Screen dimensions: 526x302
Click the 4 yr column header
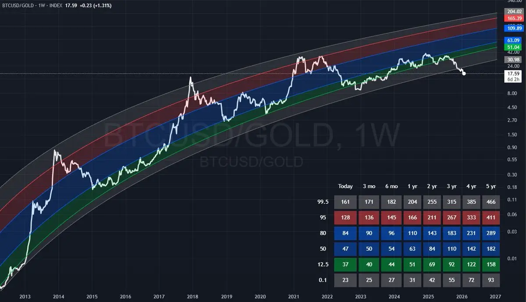(x=471, y=186)
